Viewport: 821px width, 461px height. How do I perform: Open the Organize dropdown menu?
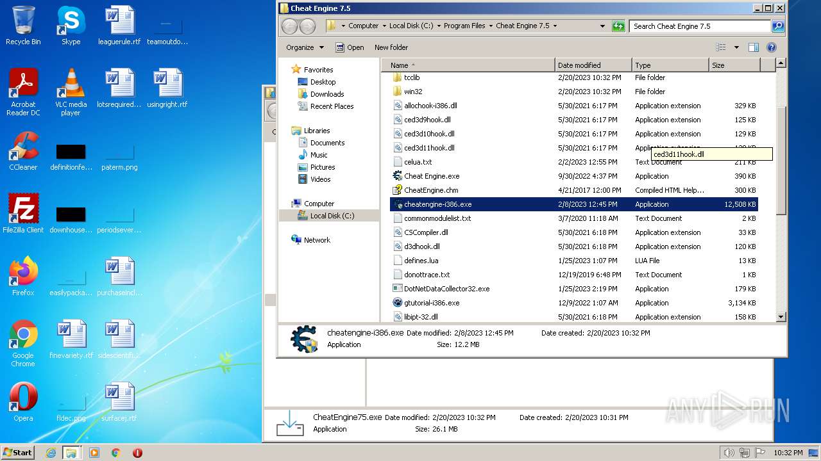click(x=305, y=47)
